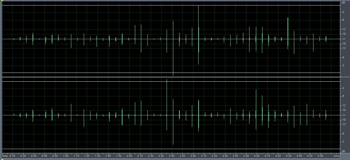Click lower channel's spike near 3:05
The image size is (350, 160).
(198, 116)
